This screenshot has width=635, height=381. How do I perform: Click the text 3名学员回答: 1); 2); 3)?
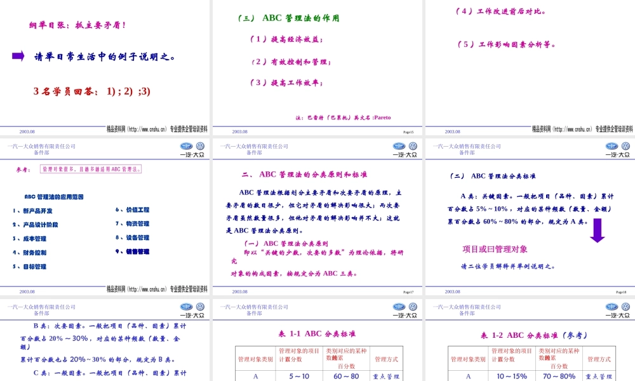coord(92,91)
